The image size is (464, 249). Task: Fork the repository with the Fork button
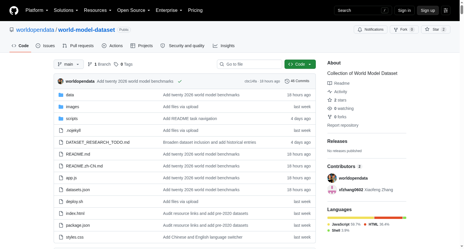(404, 29)
